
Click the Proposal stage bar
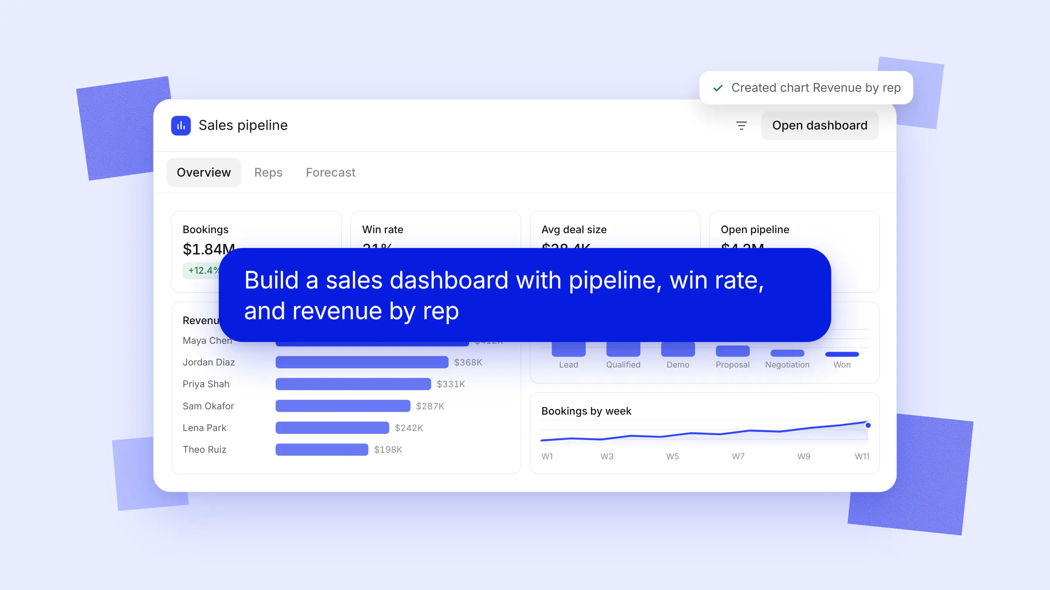[733, 351]
